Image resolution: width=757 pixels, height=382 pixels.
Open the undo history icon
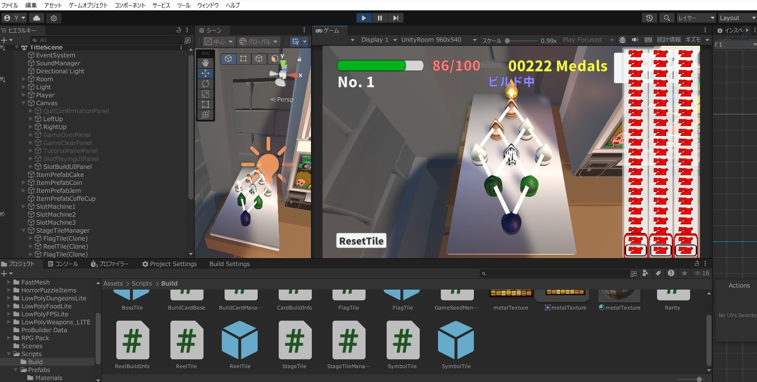(649, 18)
